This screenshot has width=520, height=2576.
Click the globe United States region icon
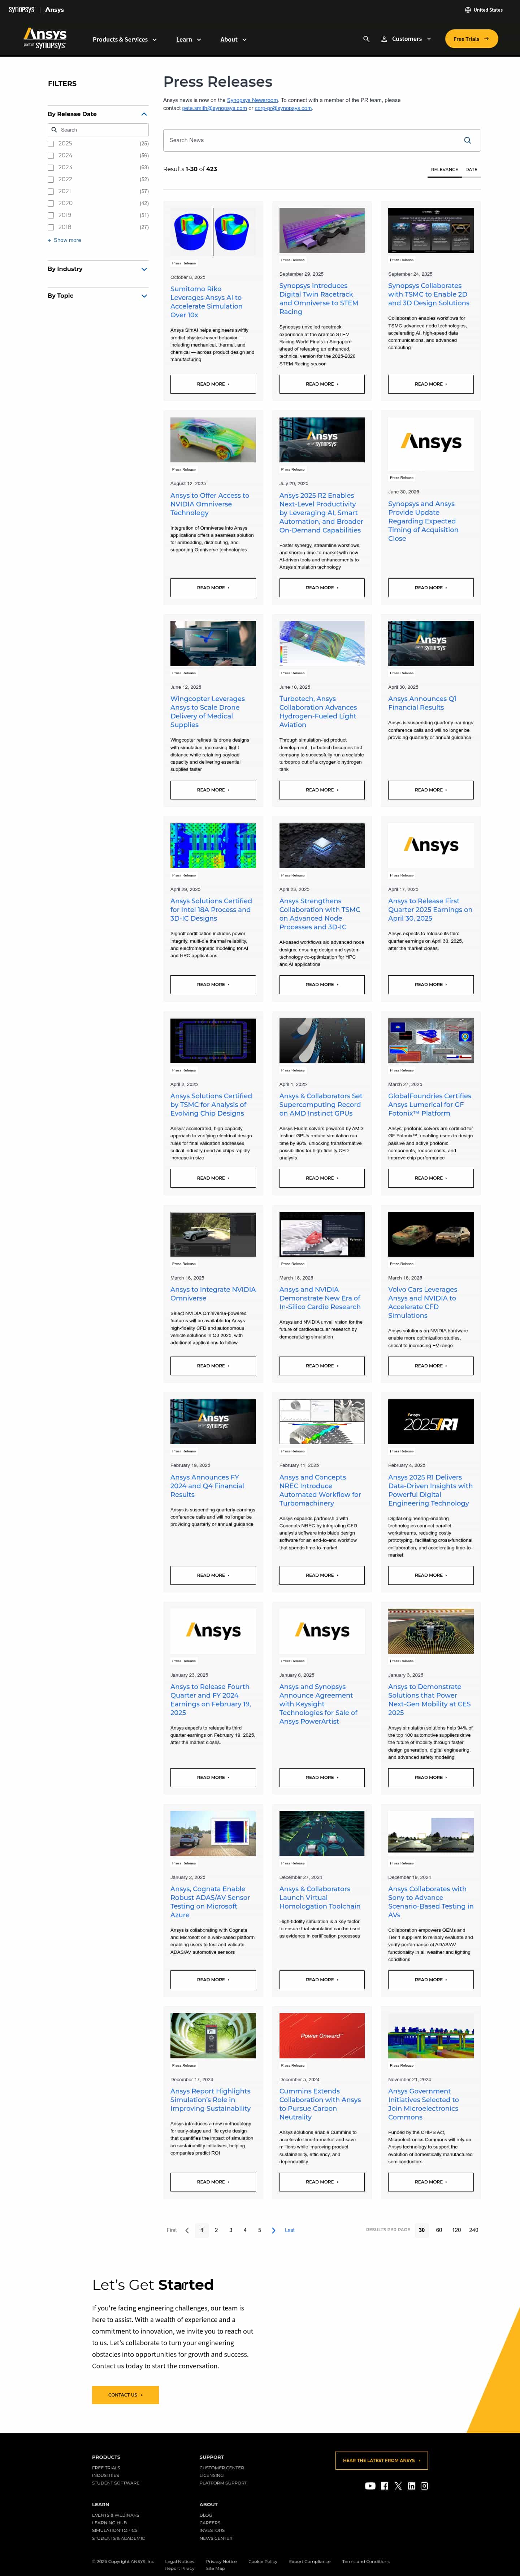tap(467, 10)
